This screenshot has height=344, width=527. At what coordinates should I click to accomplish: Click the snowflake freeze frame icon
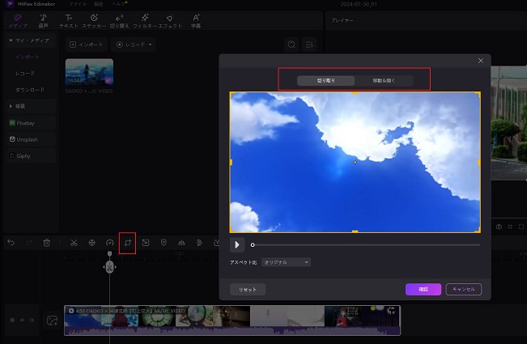(x=91, y=243)
